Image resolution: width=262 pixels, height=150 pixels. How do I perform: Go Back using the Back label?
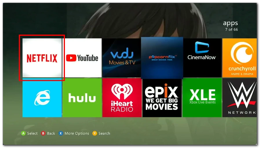[x=51, y=133]
